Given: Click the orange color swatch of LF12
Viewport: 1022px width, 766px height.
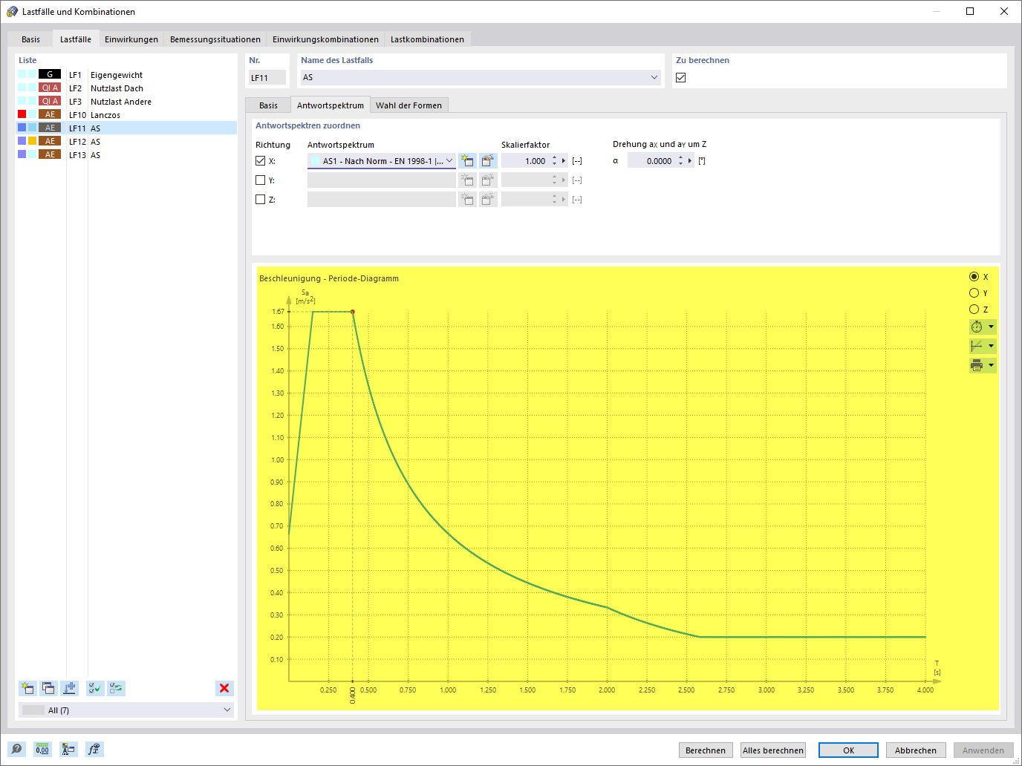Looking at the screenshot, I should pyautogui.click(x=32, y=141).
